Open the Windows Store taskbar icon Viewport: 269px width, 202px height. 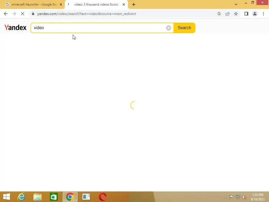tap(54, 197)
